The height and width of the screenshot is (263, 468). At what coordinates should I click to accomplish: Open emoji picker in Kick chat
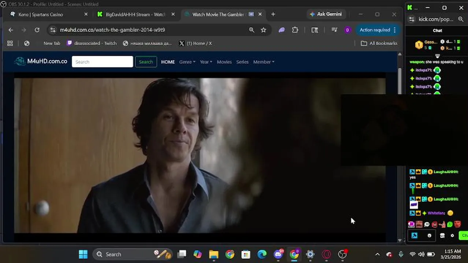[430, 236]
